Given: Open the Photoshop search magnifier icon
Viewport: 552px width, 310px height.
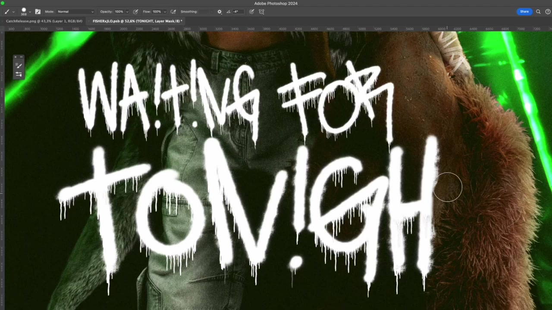Looking at the screenshot, I should point(538,12).
